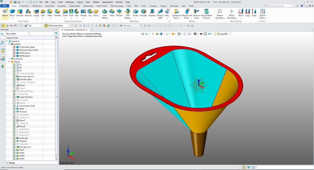Open the Hole feature tool

click(71, 13)
